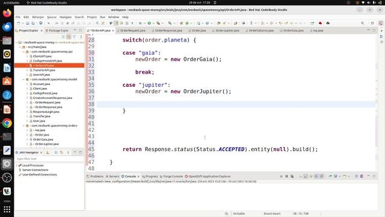Open Thunderbird mail from the dock
Viewport: 385px width, 217px height.
point(7,27)
